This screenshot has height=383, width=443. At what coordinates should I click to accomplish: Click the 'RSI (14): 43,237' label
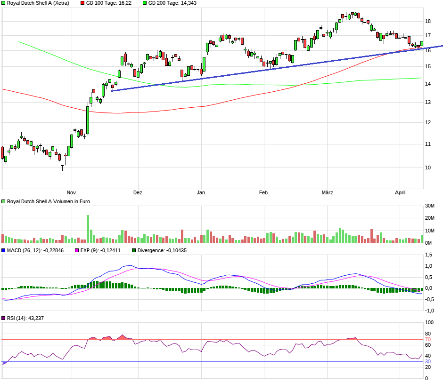pyautogui.click(x=25, y=318)
